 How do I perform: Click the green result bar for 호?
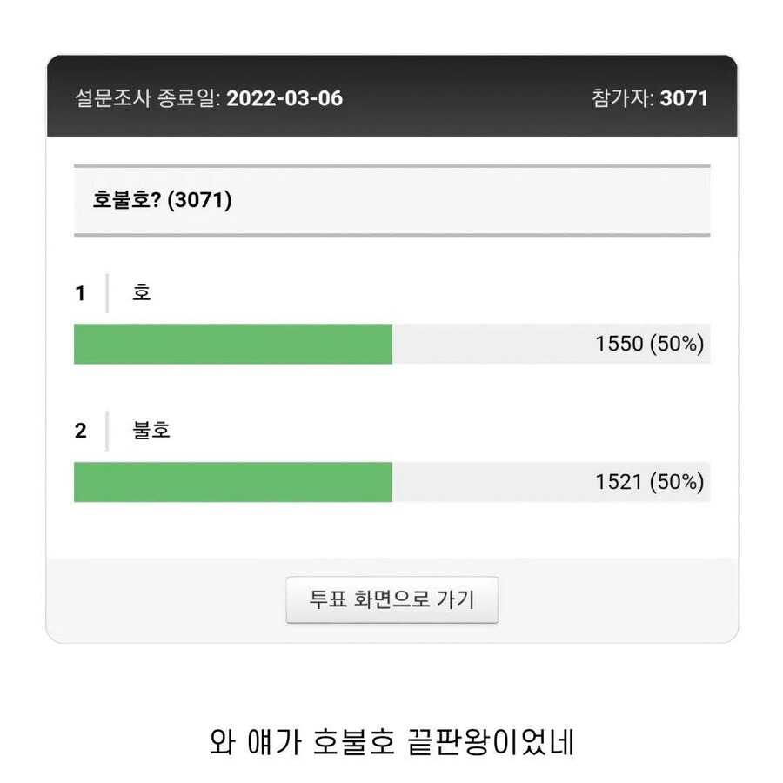point(233,344)
